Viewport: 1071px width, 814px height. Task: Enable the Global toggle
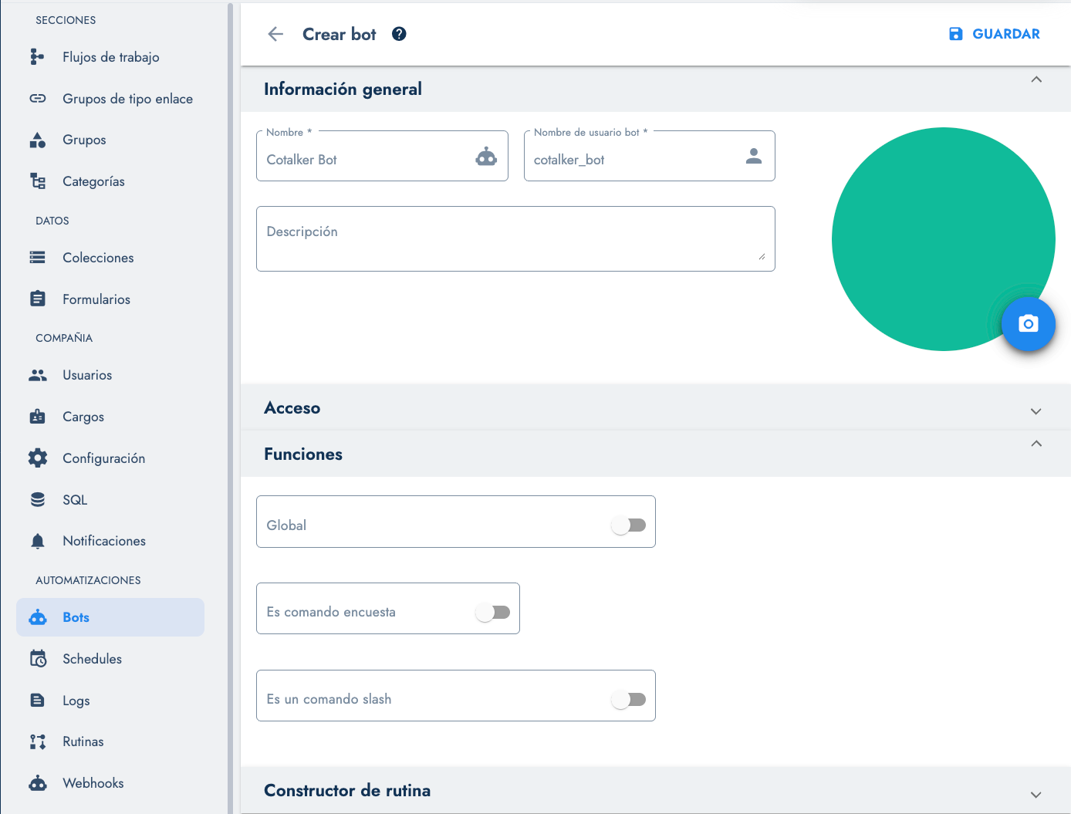(x=629, y=525)
